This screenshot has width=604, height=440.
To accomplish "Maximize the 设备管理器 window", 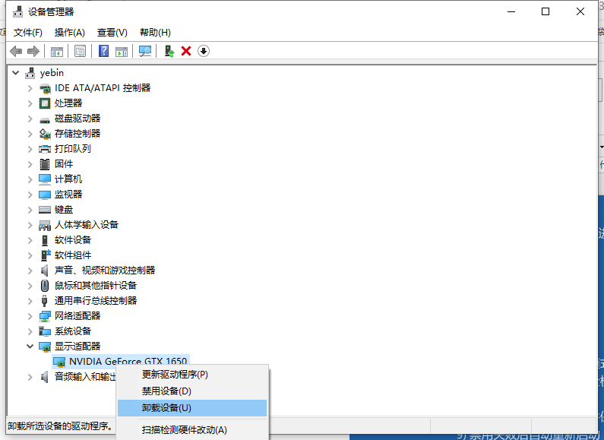I will pos(545,11).
